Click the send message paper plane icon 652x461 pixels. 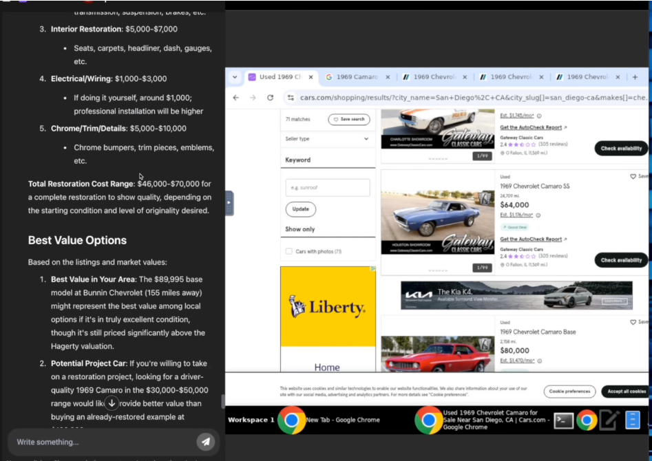point(206,442)
